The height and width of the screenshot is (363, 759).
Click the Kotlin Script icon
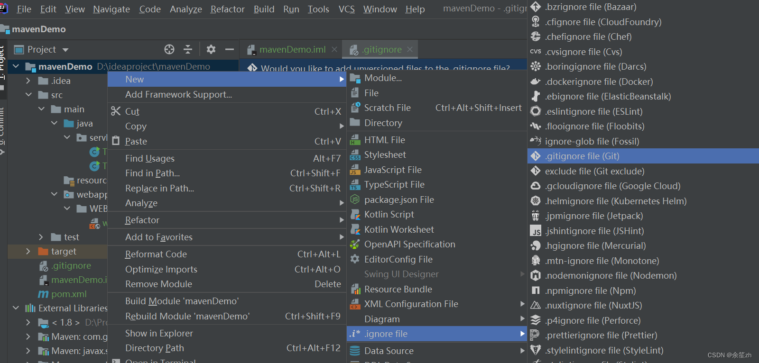(x=355, y=214)
